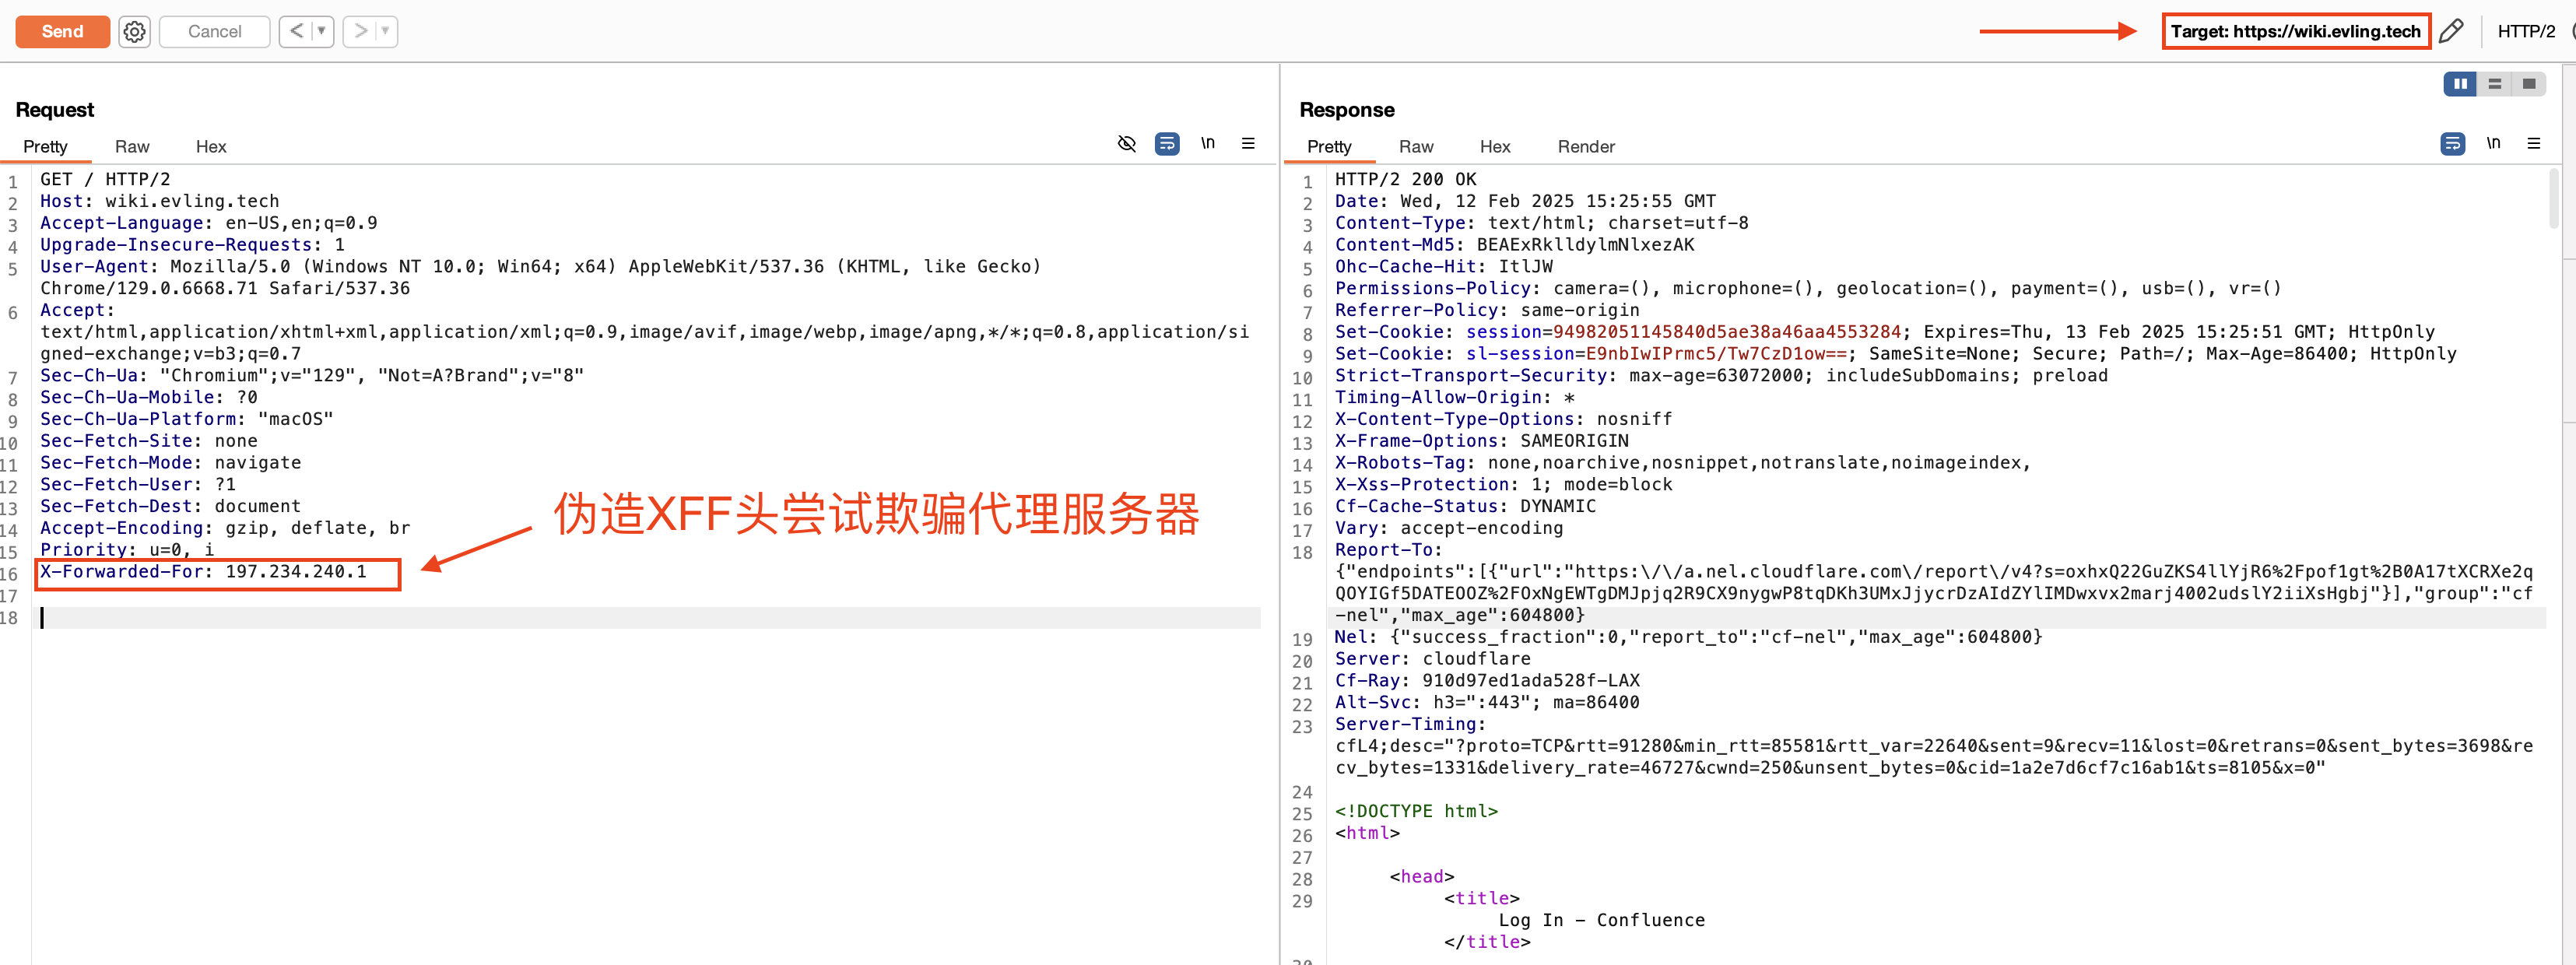Edit target with the pencil icon
2576x965 pixels.
point(2451,31)
